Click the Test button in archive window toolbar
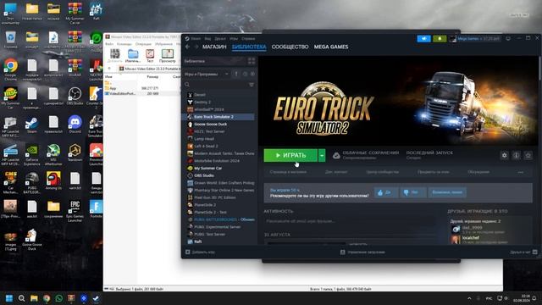The width and height of the screenshot is (542, 305). pyautogui.click(x=150, y=55)
